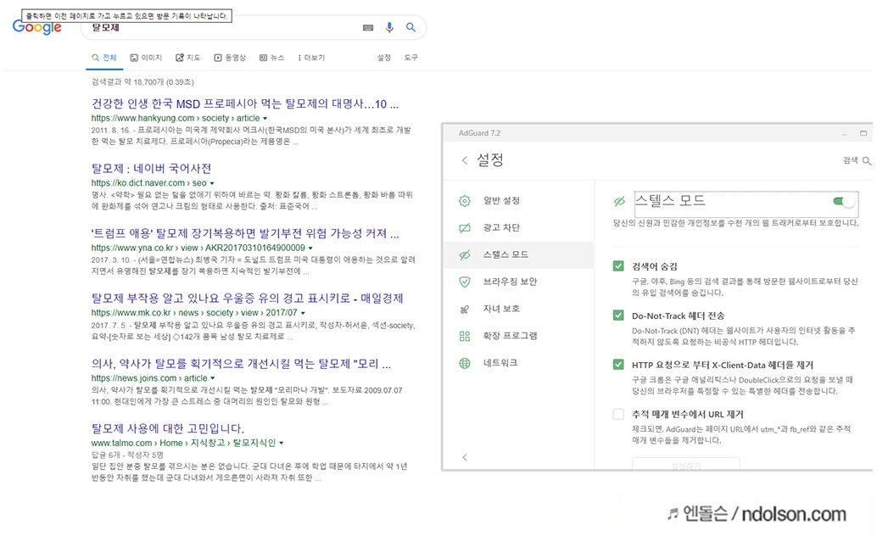
Task: Expand dropdown arrow next to yna.co.kr URL
Action: coord(310,248)
